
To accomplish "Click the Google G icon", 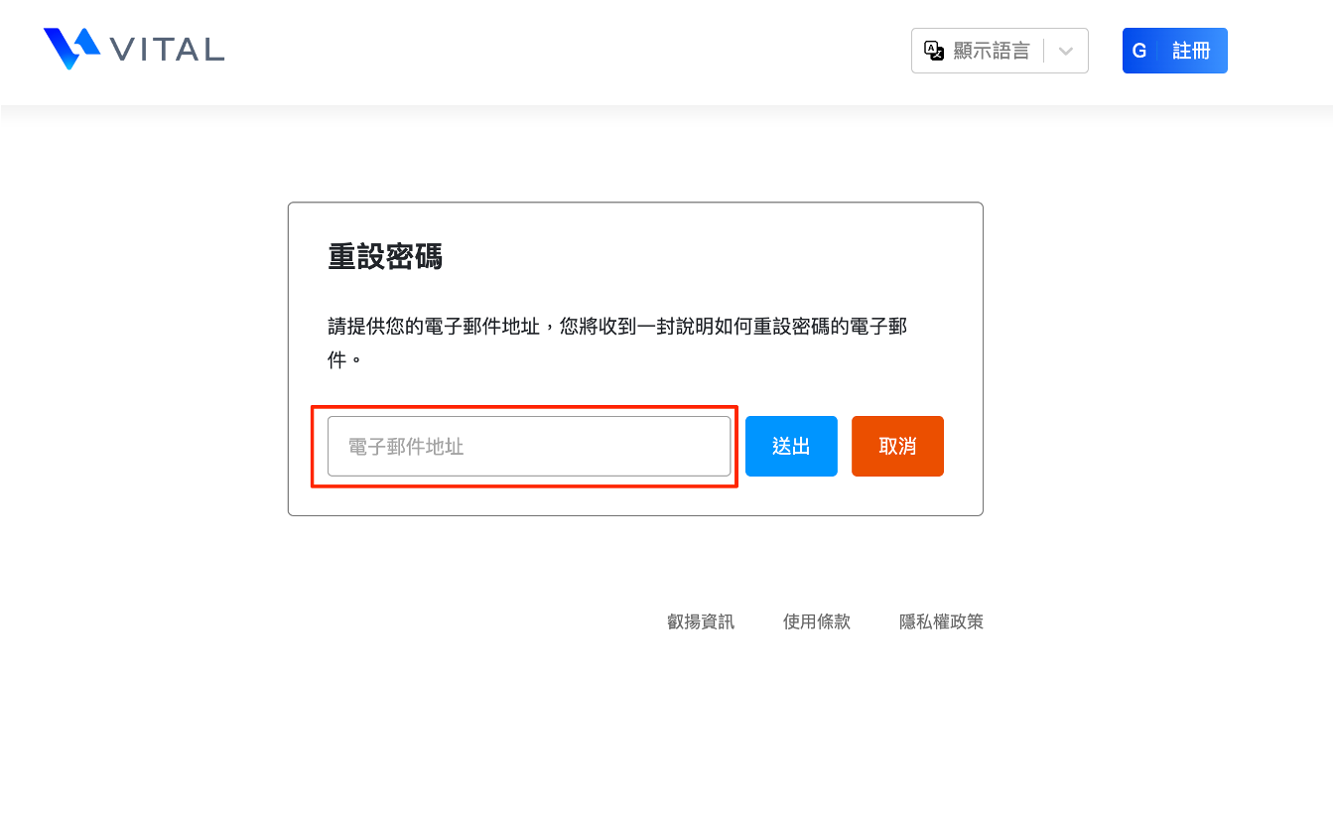I will click(x=1139, y=51).
